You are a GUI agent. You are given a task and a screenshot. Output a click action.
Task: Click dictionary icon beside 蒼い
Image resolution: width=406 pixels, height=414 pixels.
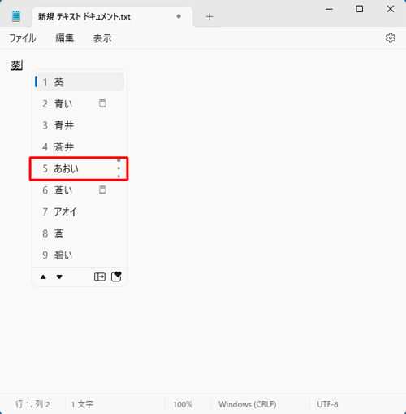(x=102, y=190)
